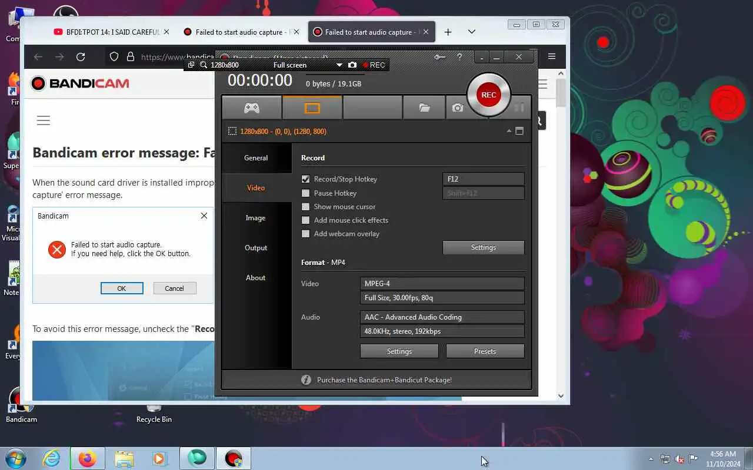Open the About tab in Bandicam

pyautogui.click(x=256, y=278)
